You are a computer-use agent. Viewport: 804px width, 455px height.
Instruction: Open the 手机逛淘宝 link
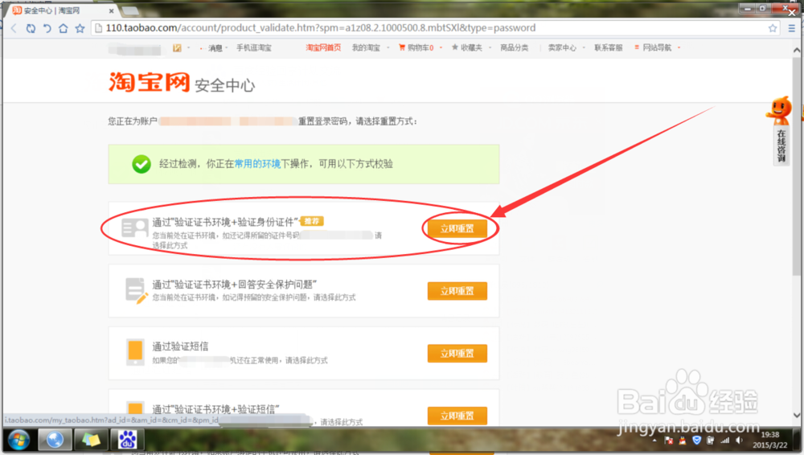click(254, 47)
